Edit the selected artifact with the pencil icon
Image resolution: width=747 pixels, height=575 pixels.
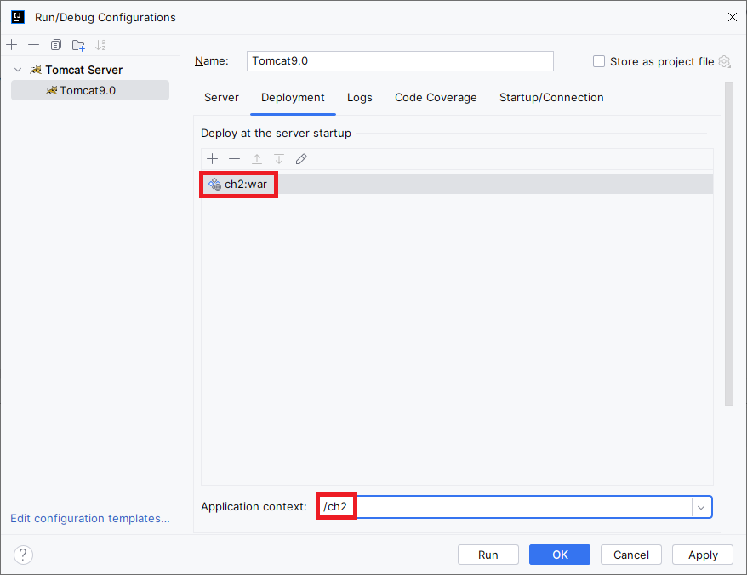(301, 159)
